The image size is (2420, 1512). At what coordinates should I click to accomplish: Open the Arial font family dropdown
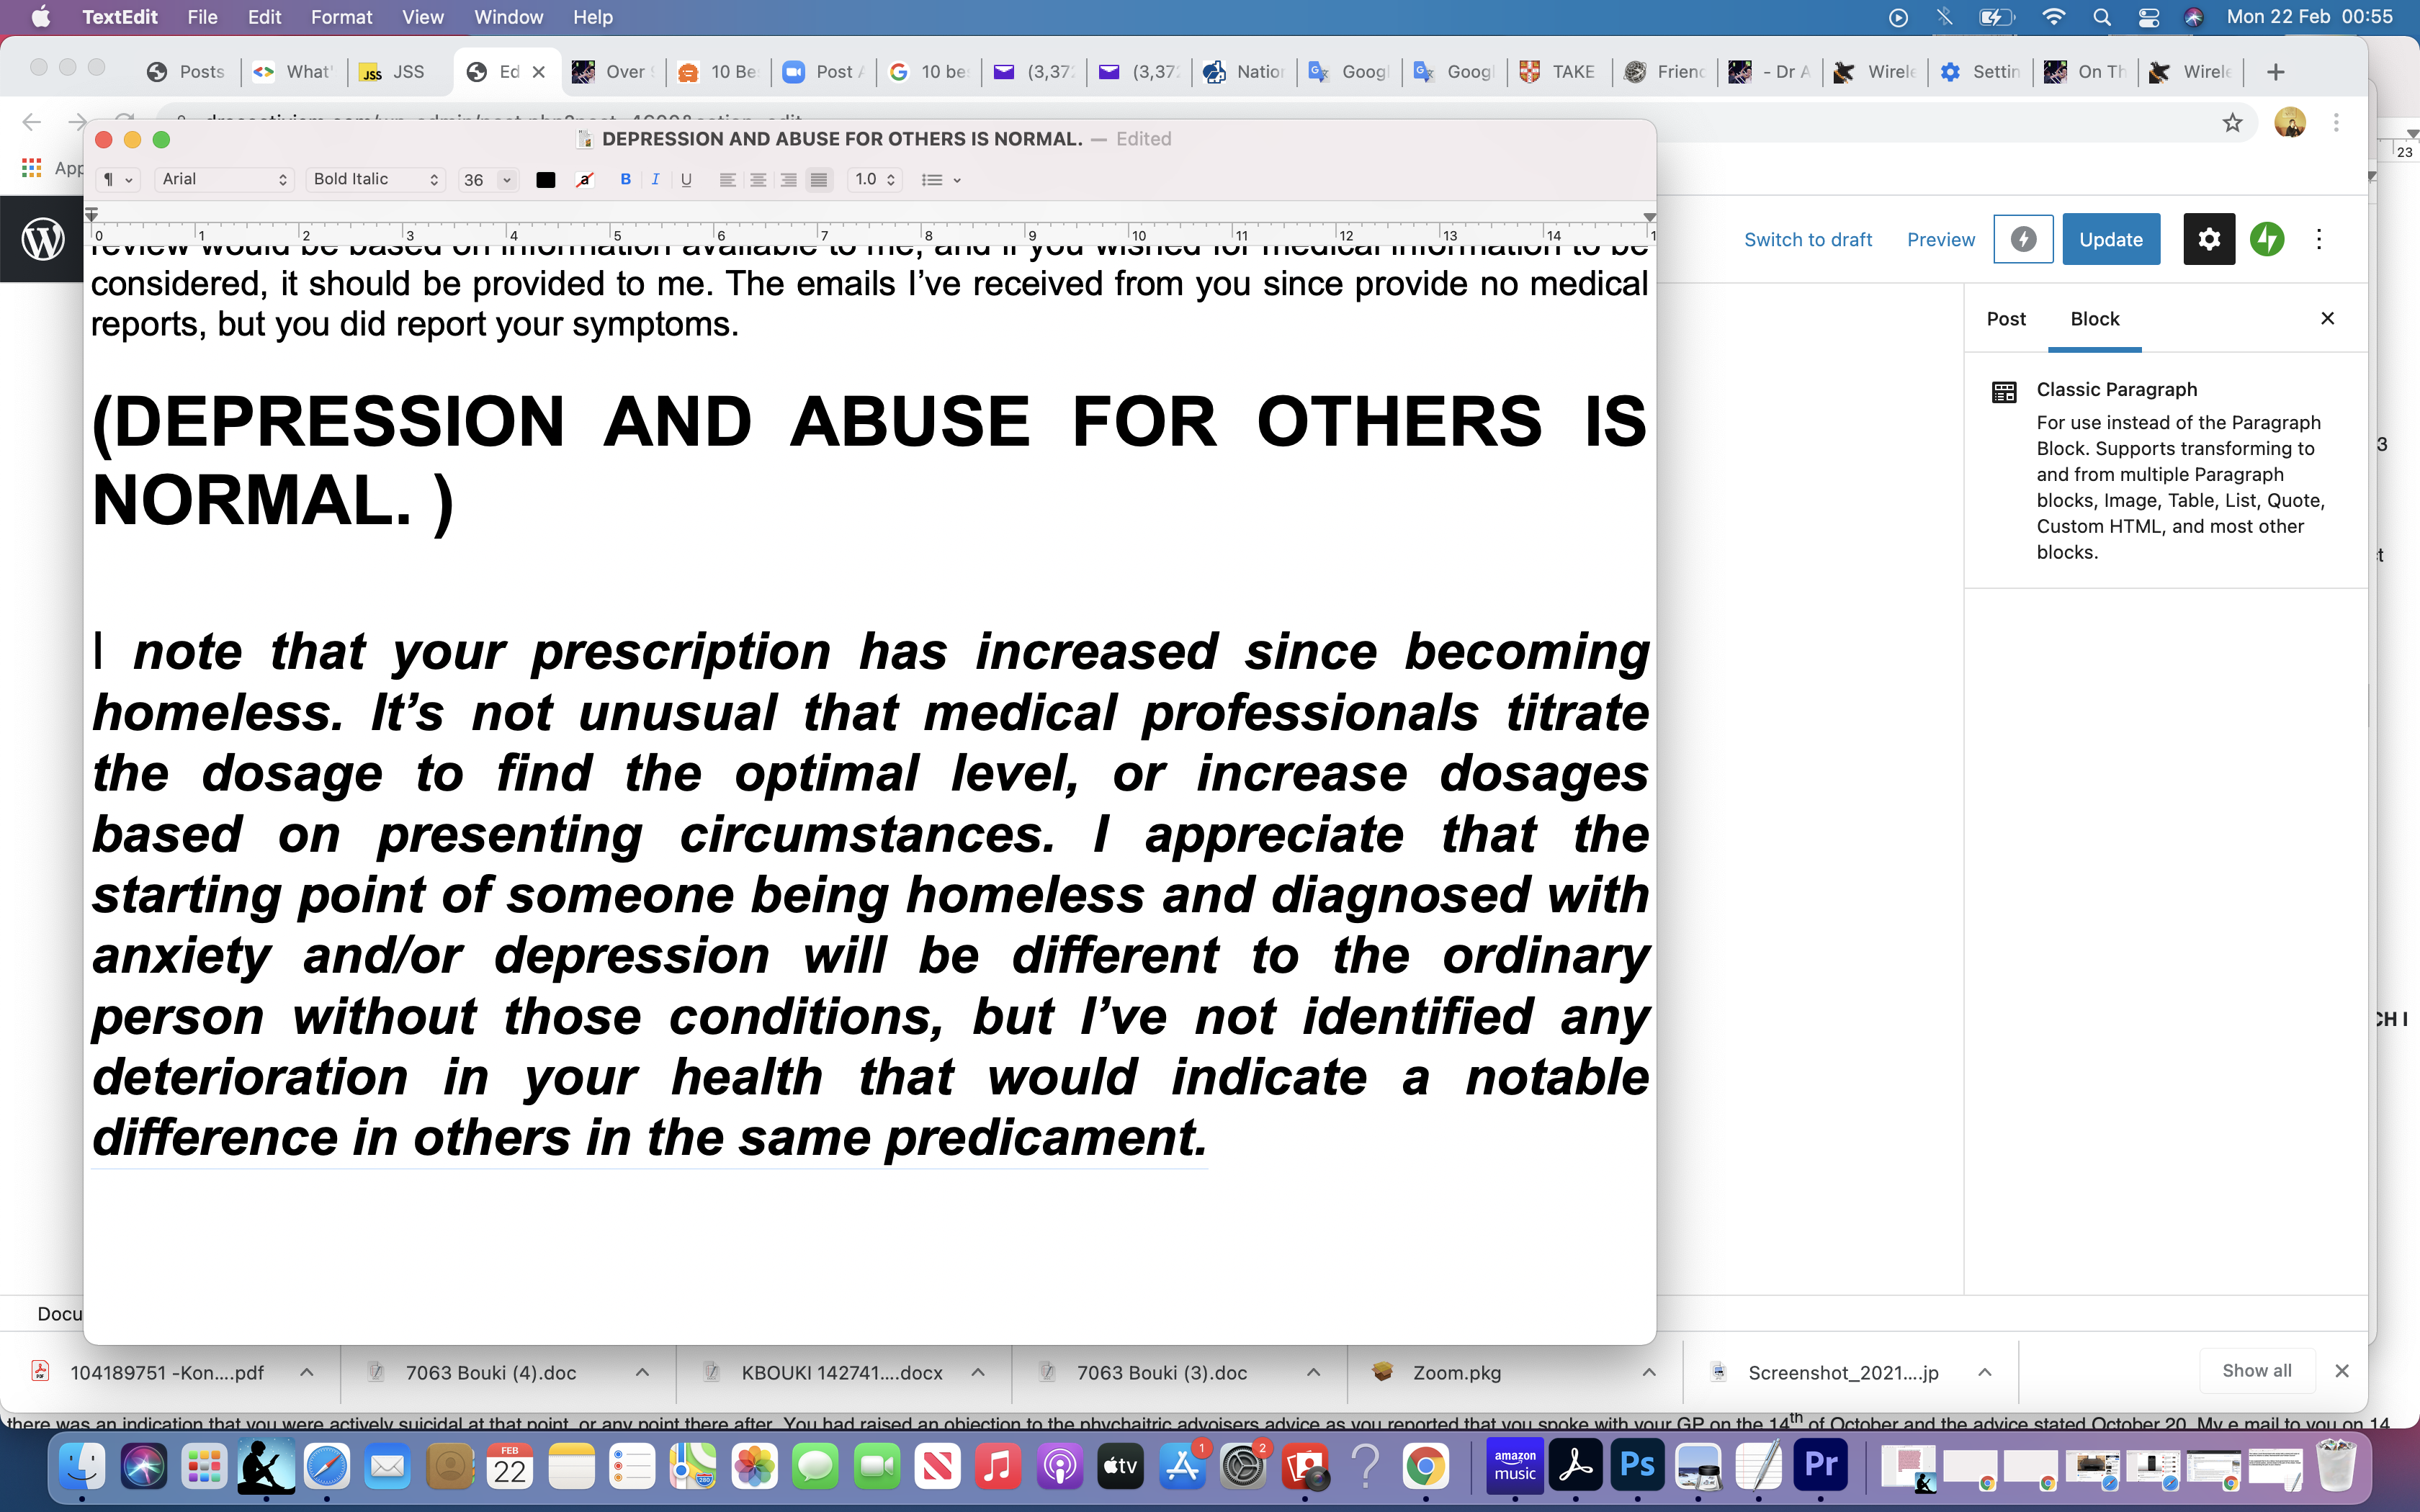[224, 180]
